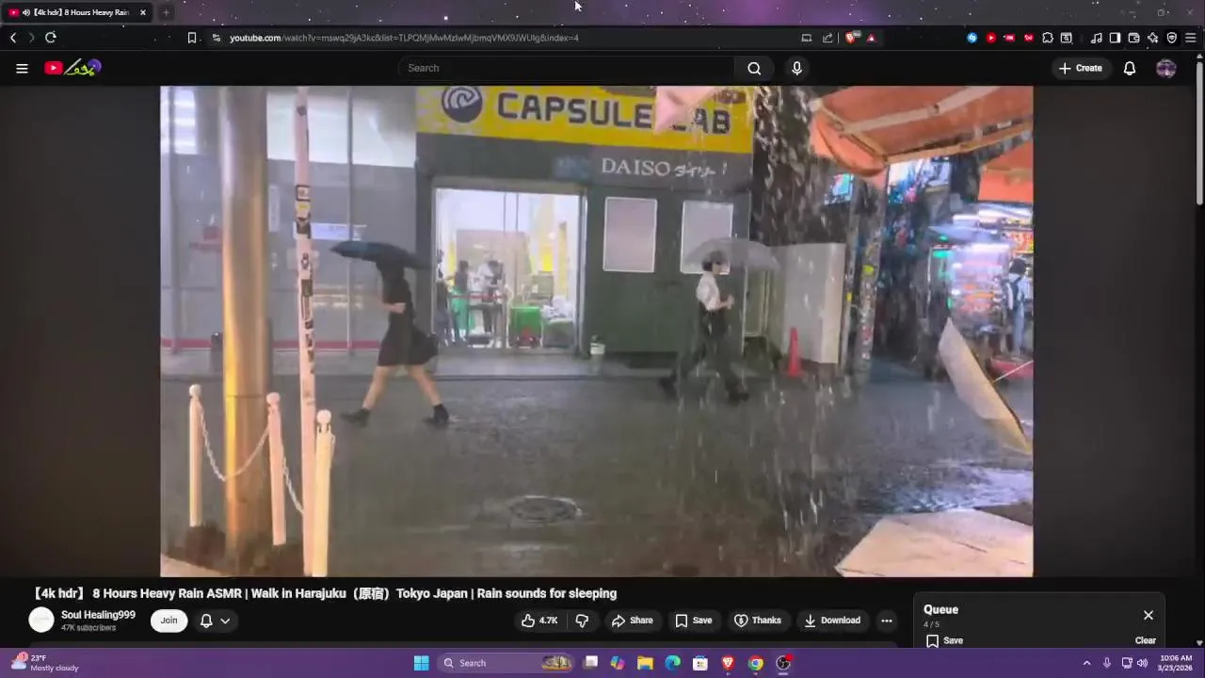Viewport: 1205px width, 678px height.
Task: Open the media control music note icon
Action: (1096, 38)
